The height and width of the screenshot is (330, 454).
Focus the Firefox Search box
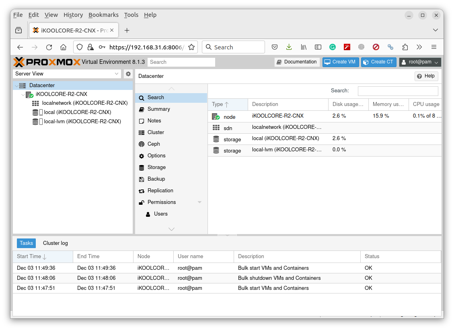233,47
